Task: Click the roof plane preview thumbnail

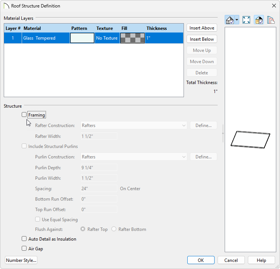Action: [x=250, y=139]
